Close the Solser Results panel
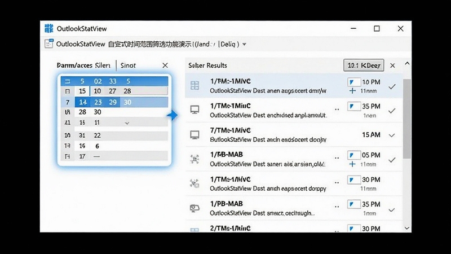This screenshot has height=254, width=451. pos(392,65)
